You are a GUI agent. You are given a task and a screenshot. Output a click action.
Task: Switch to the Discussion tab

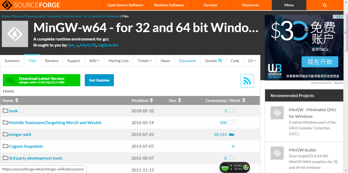tap(187, 61)
